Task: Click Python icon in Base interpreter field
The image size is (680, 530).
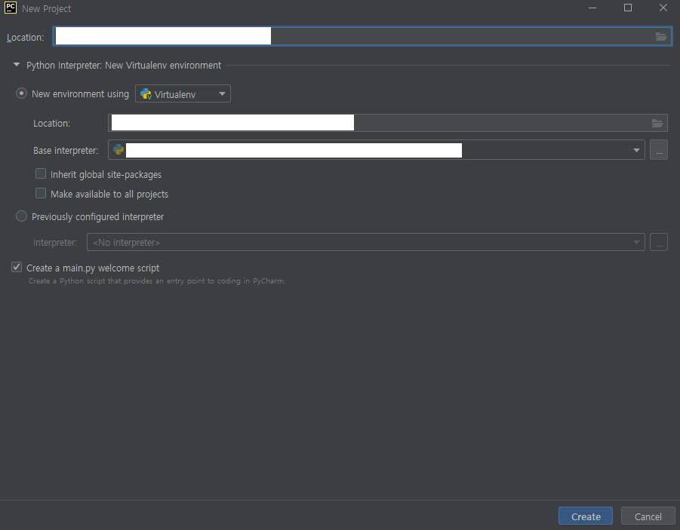Action: coord(118,150)
